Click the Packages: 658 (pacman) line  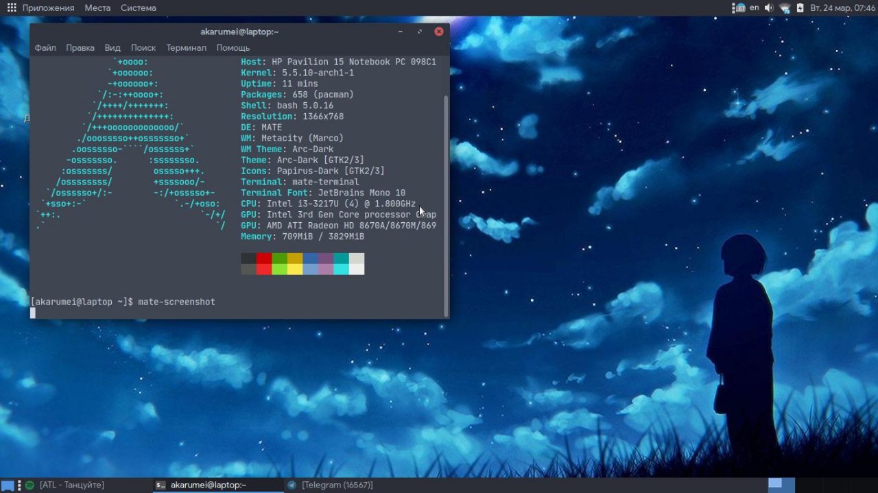tap(297, 95)
